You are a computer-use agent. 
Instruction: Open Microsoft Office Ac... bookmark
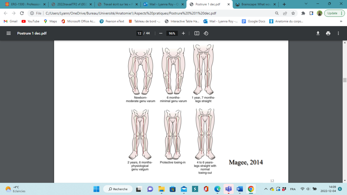[78, 21]
